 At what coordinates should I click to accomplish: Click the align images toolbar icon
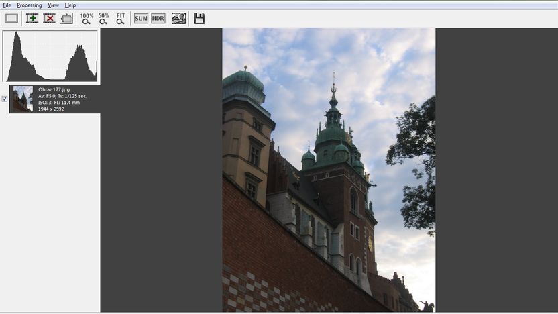click(66, 19)
